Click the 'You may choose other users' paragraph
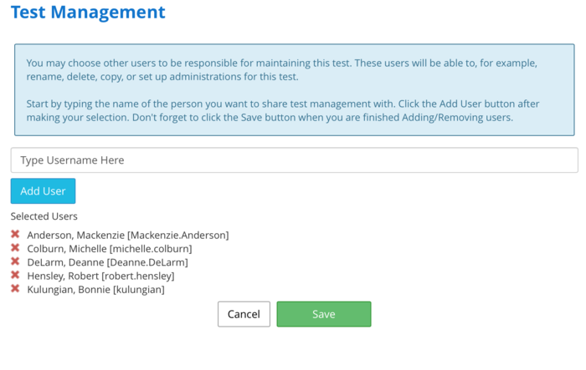Screen dimensions: 586x370 pos(280,70)
